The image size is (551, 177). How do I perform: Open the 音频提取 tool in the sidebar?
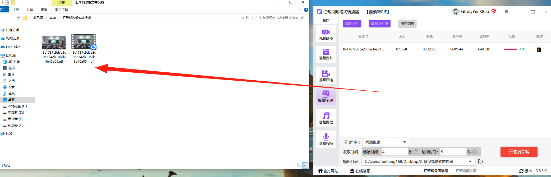click(x=326, y=118)
